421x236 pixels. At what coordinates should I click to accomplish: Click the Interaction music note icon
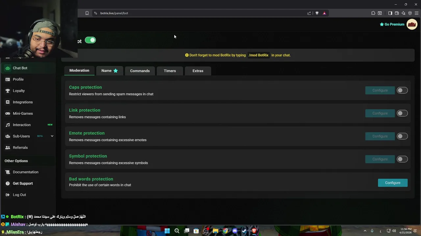coord(8,125)
